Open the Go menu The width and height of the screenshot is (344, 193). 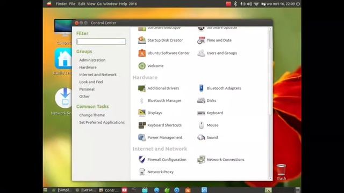[x=99, y=4]
